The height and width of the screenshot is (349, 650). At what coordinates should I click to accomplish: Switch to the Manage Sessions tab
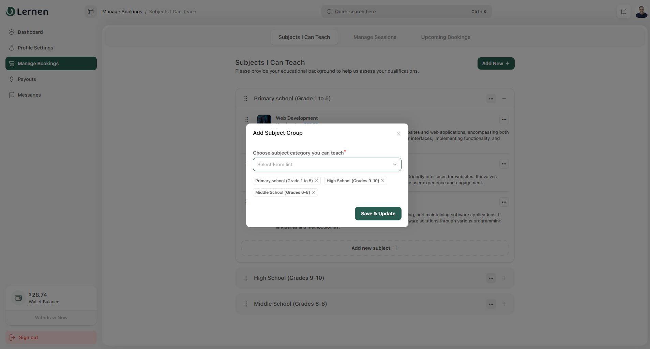375,37
